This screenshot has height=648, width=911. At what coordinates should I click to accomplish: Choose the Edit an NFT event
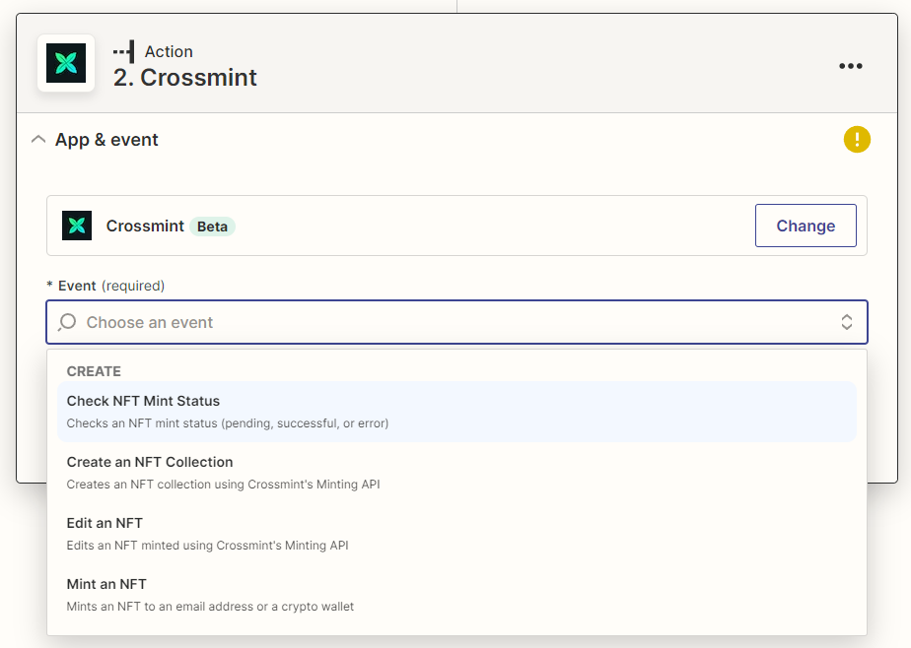pyautogui.click(x=456, y=534)
